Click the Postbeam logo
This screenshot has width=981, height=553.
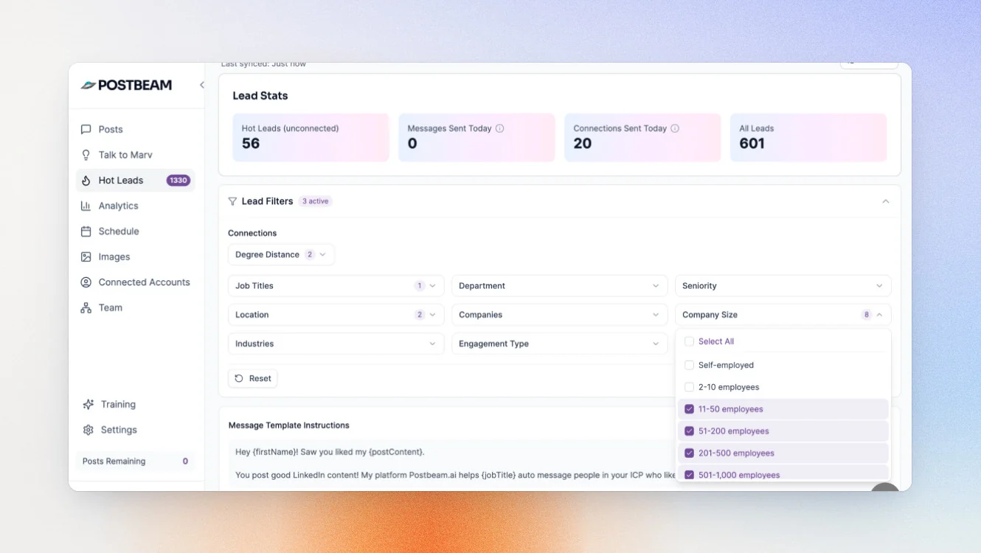point(126,85)
